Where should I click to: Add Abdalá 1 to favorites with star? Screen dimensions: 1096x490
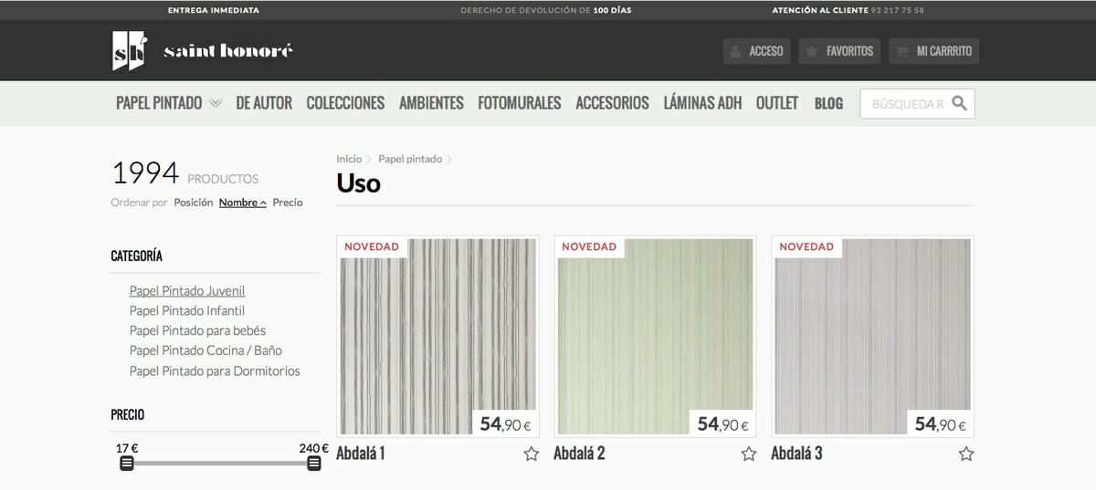(531, 454)
